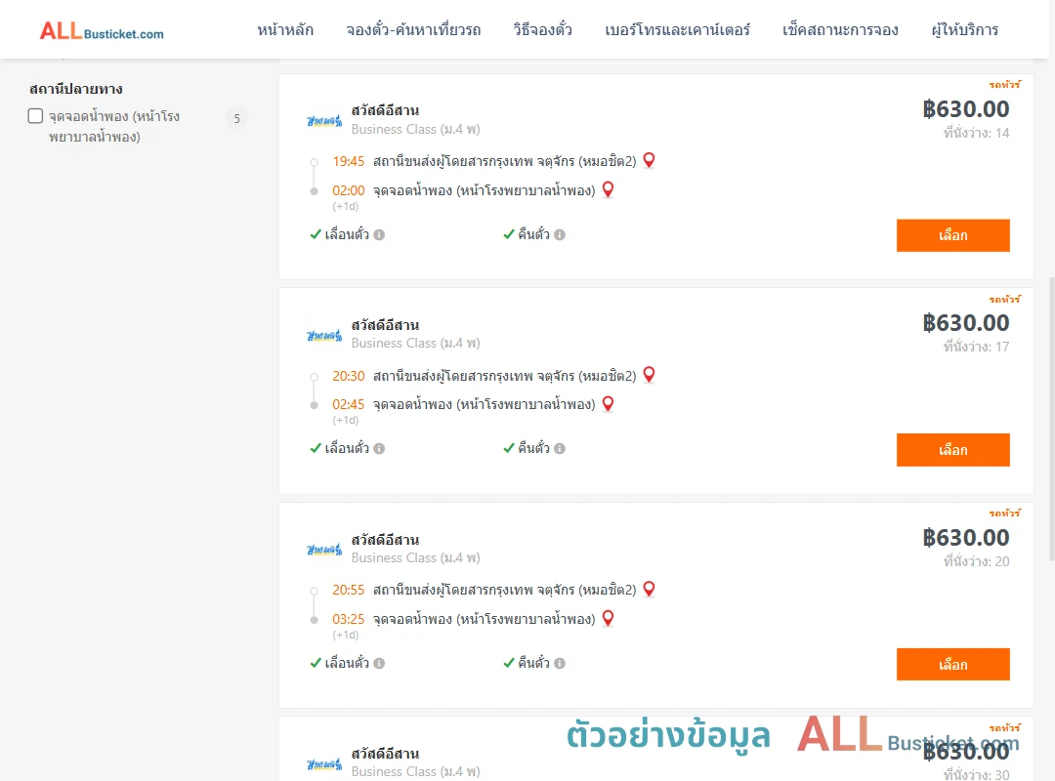Click Business Class label on 20:30 trip
The width and height of the screenshot is (1055, 781).
[x=416, y=343]
